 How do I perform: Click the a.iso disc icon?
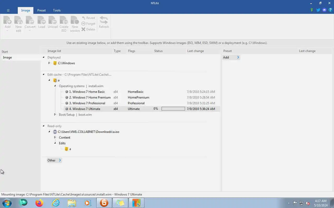[55, 132]
